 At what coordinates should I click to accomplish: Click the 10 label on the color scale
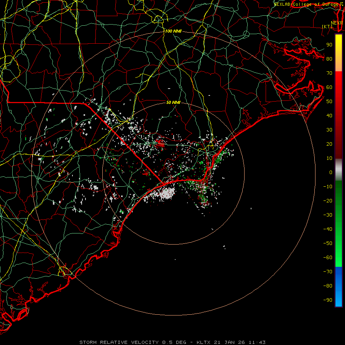click(329, 158)
